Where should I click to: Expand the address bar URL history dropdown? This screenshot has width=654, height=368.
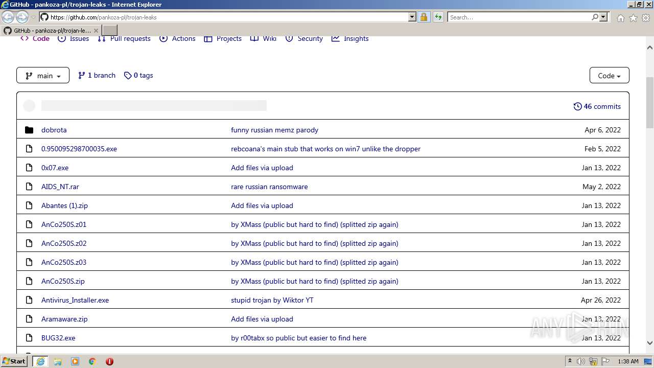point(412,17)
